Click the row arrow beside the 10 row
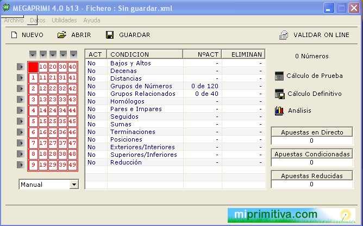Viewport: 363px width, 226px height. point(21,67)
